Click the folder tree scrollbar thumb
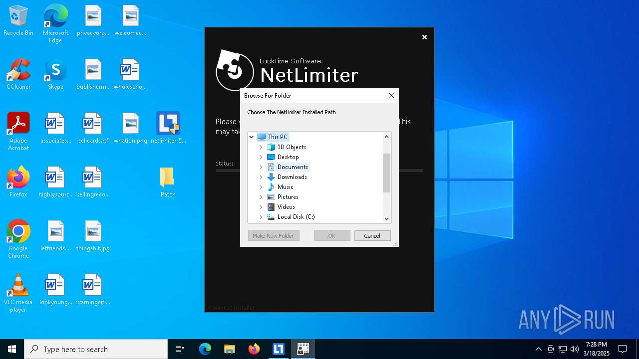 [x=386, y=173]
